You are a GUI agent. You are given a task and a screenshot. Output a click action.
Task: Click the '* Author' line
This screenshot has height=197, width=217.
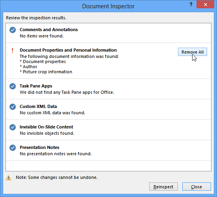click(28, 67)
